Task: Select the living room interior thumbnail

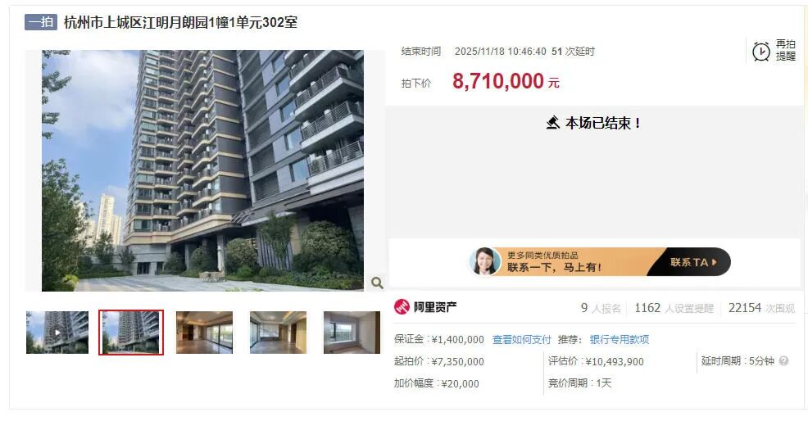Action: pyautogui.click(x=205, y=333)
